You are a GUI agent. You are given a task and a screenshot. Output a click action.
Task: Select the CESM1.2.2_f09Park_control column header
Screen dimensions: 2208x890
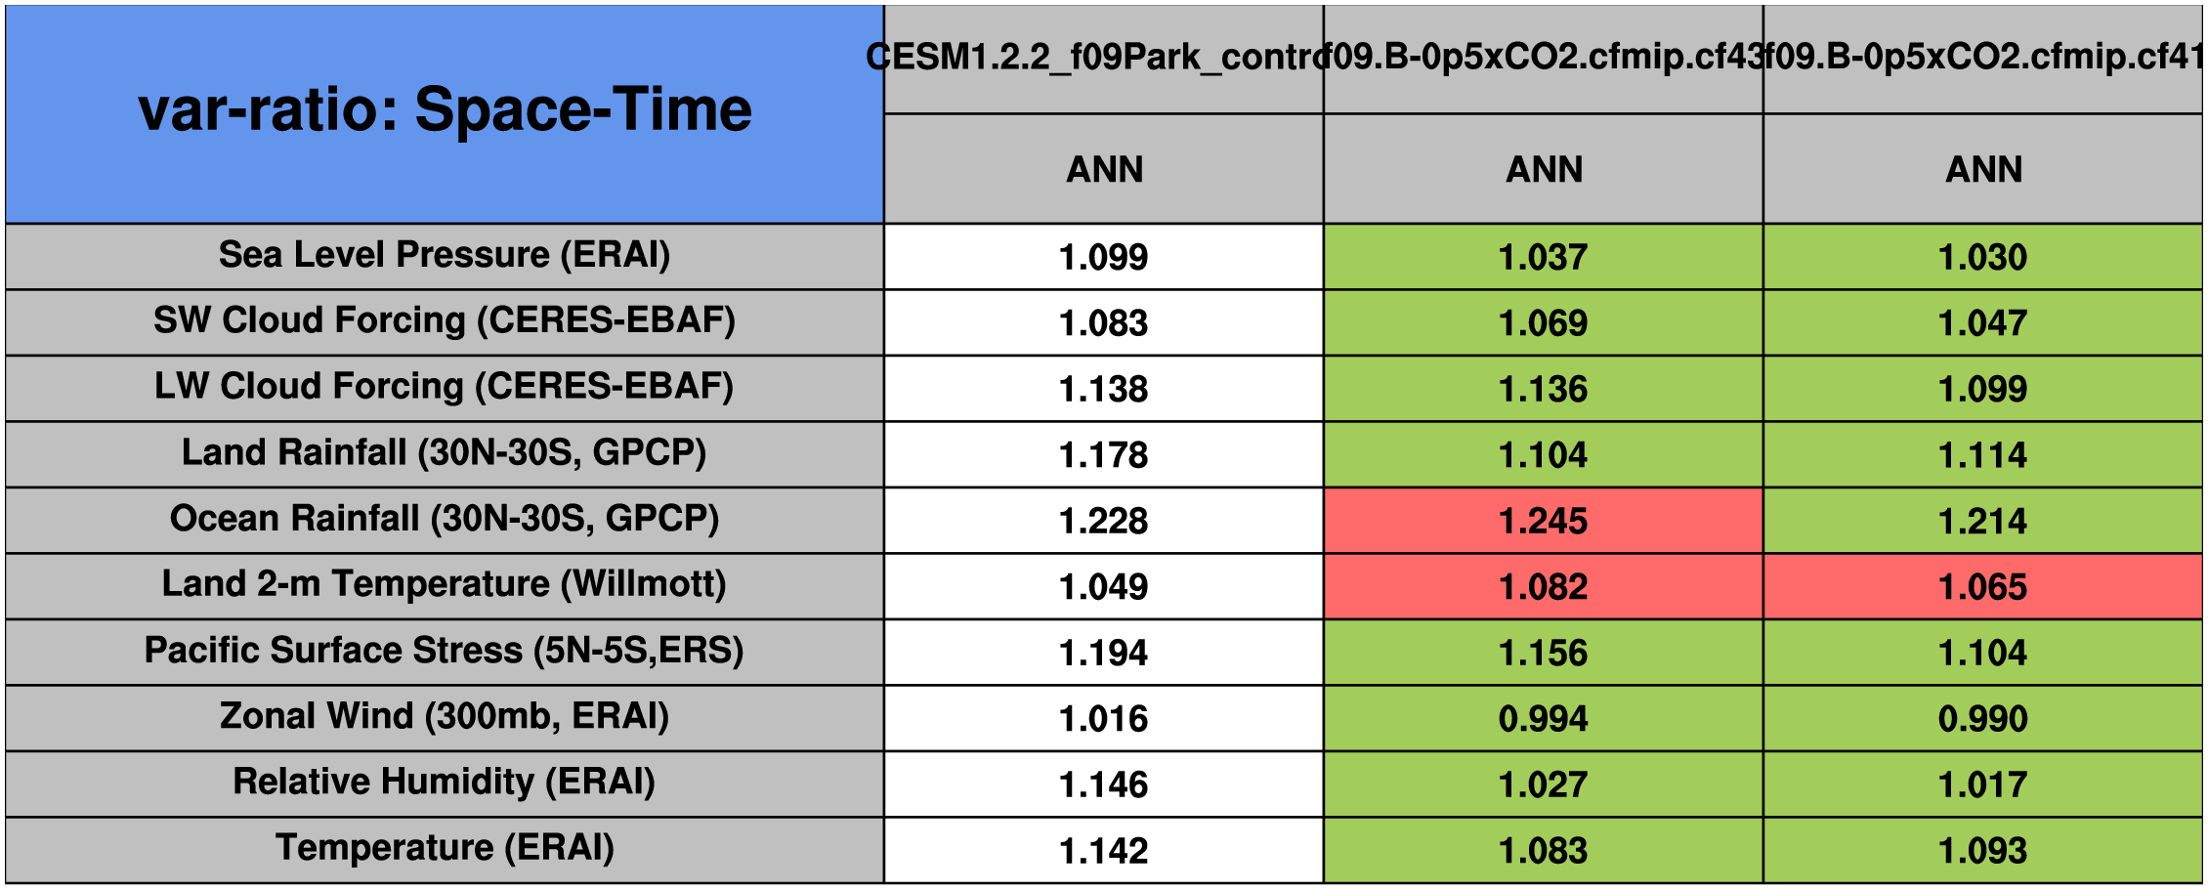(1103, 59)
